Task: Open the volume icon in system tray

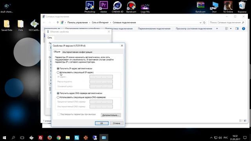Action: [x=220, y=137]
